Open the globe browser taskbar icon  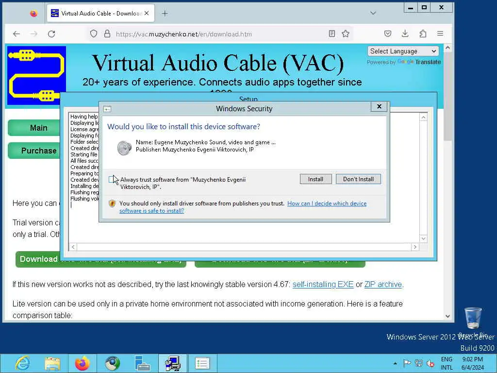click(x=113, y=363)
